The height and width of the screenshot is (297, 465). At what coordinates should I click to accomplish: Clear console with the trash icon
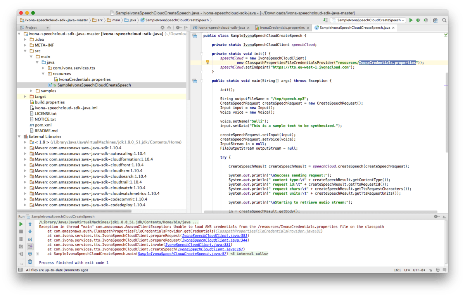[30, 261]
